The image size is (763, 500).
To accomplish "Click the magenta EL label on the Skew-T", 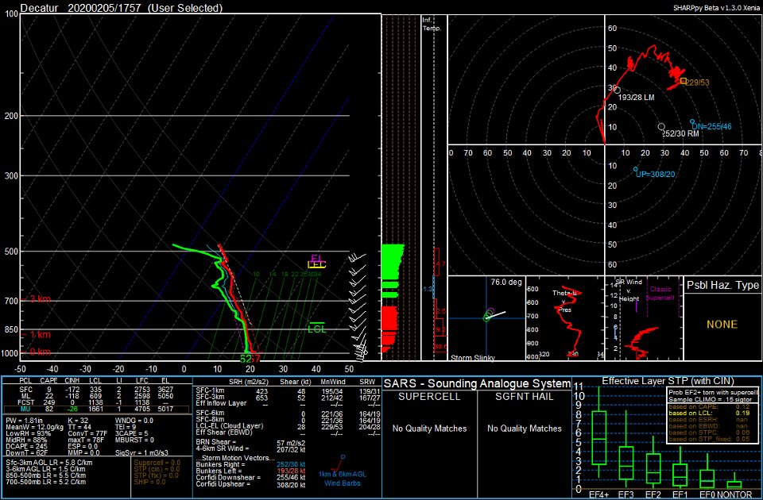I will pos(316,257).
